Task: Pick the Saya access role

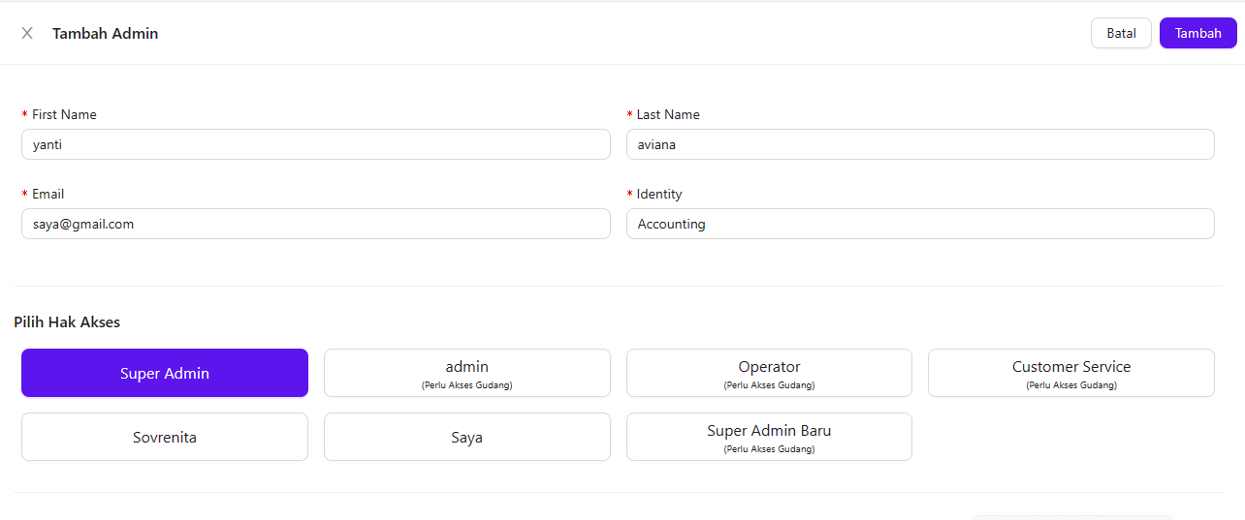Action: (466, 437)
